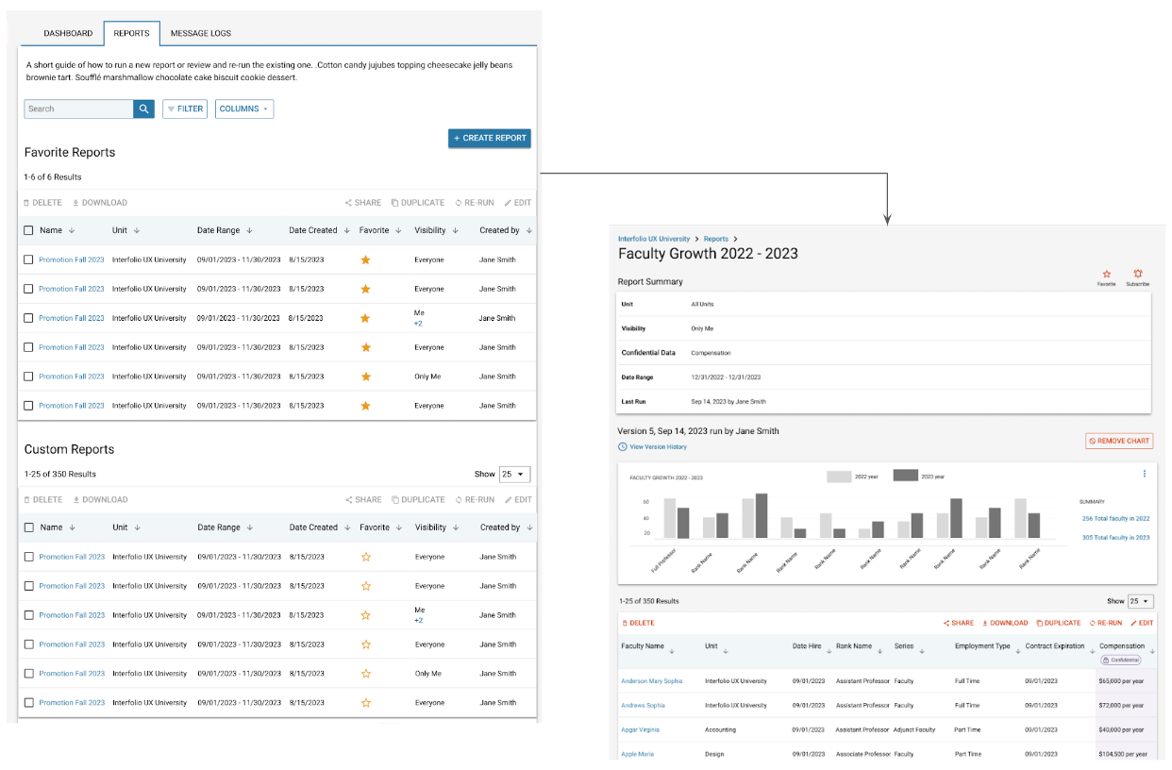1172x770 pixels.
Task: Click the first empty star in Custom Reports
Action: tap(366, 557)
